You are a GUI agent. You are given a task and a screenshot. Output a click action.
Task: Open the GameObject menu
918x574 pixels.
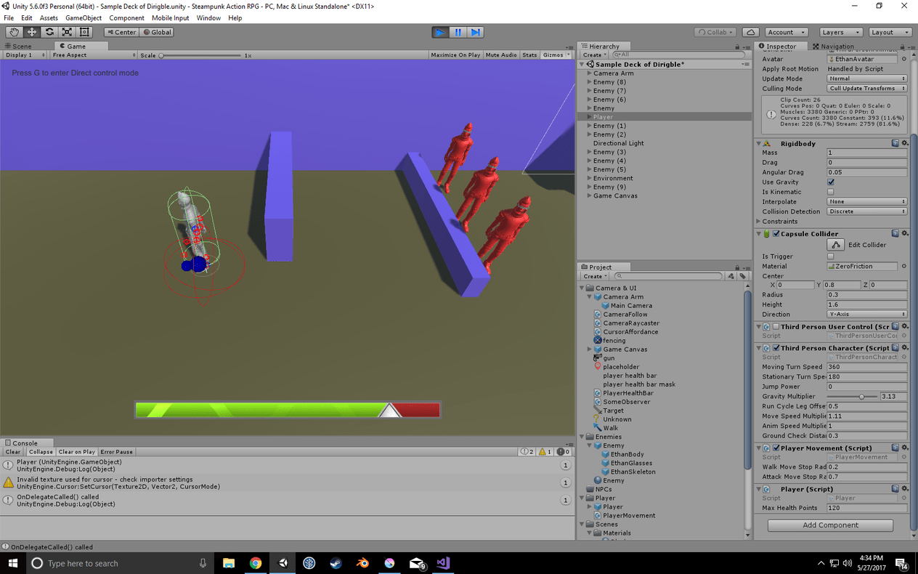pyautogui.click(x=83, y=17)
